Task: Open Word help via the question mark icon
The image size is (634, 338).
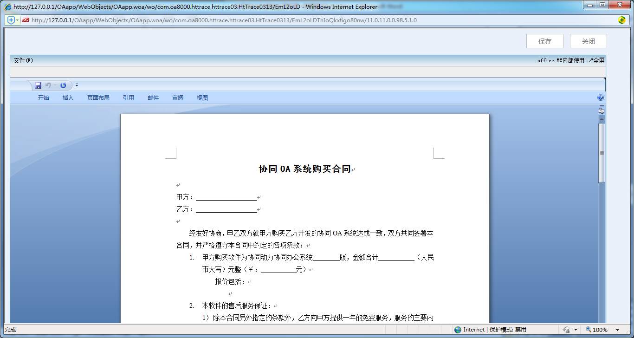Action: pyautogui.click(x=601, y=97)
